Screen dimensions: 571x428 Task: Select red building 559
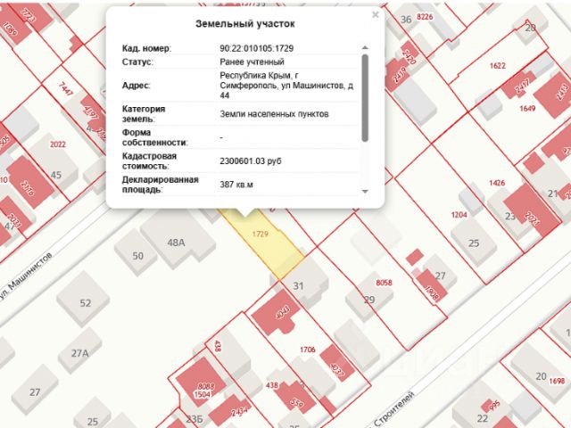pos(295,399)
